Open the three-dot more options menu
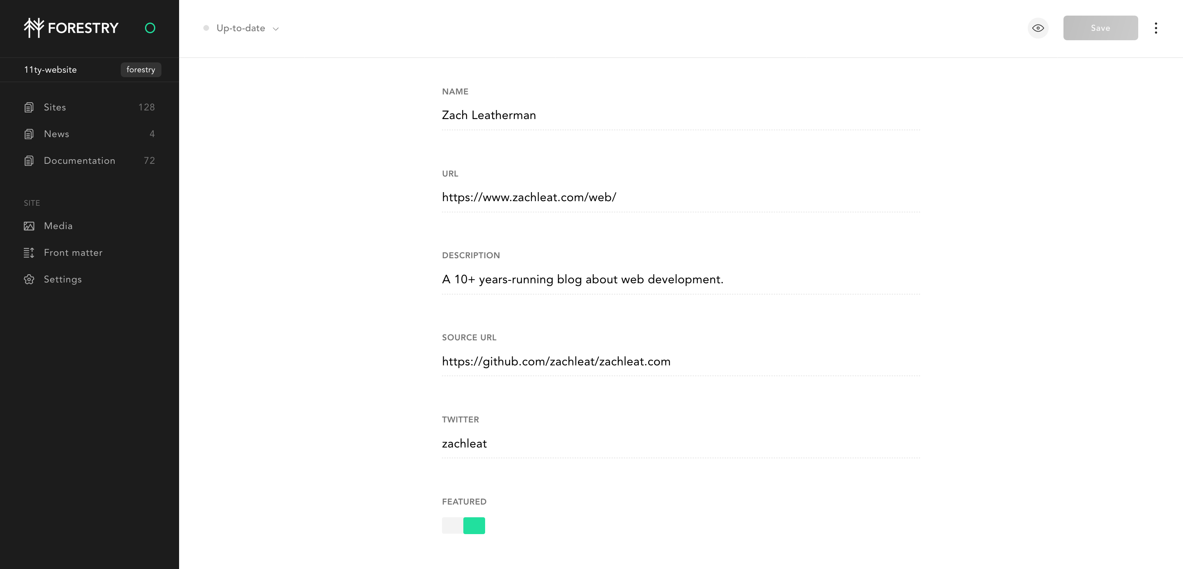This screenshot has width=1183, height=569. (1156, 28)
